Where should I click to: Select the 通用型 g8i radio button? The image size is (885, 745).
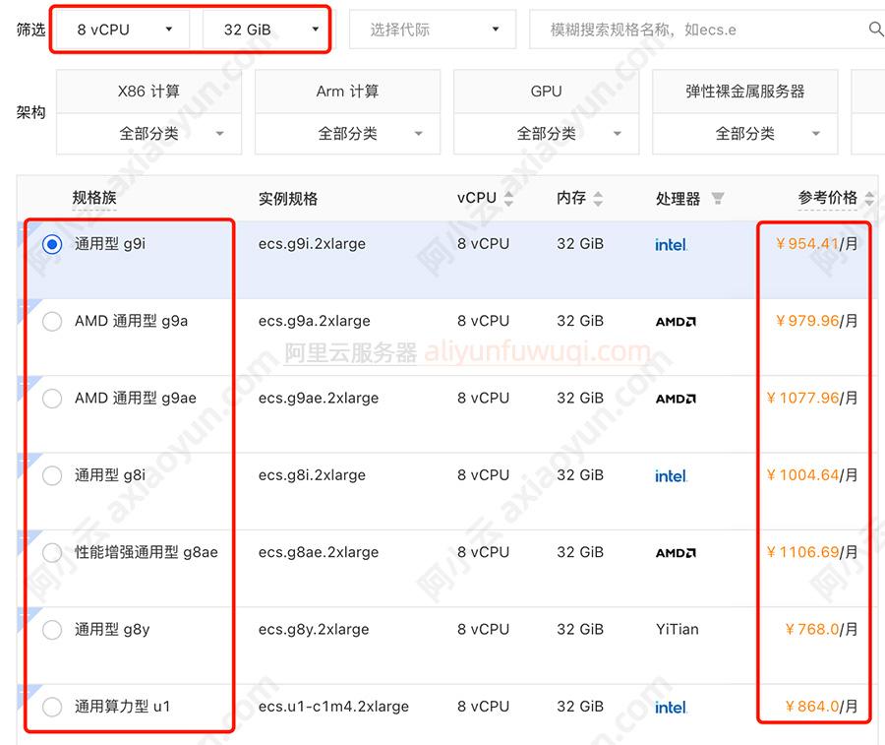(52, 475)
